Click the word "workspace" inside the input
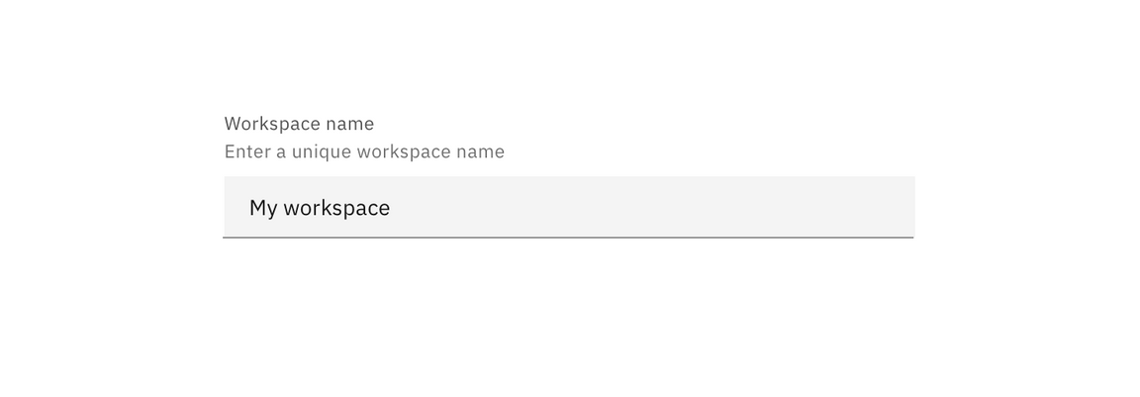Screen dimensions: 1140x397 (336, 208)
